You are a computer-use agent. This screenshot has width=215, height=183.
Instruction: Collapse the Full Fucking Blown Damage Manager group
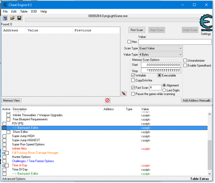click(3, 153)
